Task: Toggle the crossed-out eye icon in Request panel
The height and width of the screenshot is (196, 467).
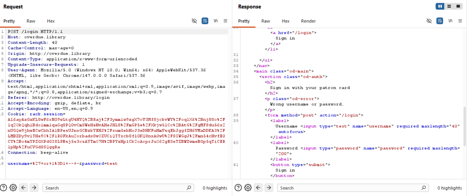Action: click(x=194, y=21)
